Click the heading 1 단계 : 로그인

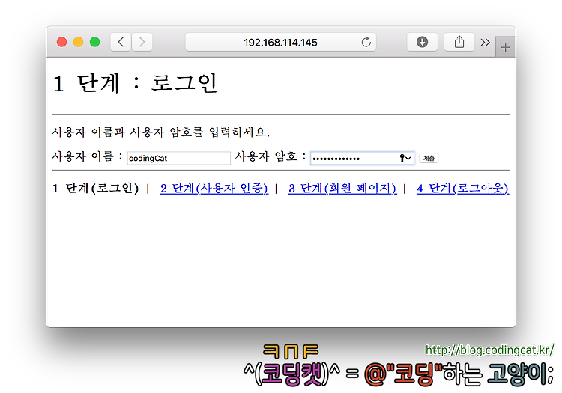click(x=135, y=83)
